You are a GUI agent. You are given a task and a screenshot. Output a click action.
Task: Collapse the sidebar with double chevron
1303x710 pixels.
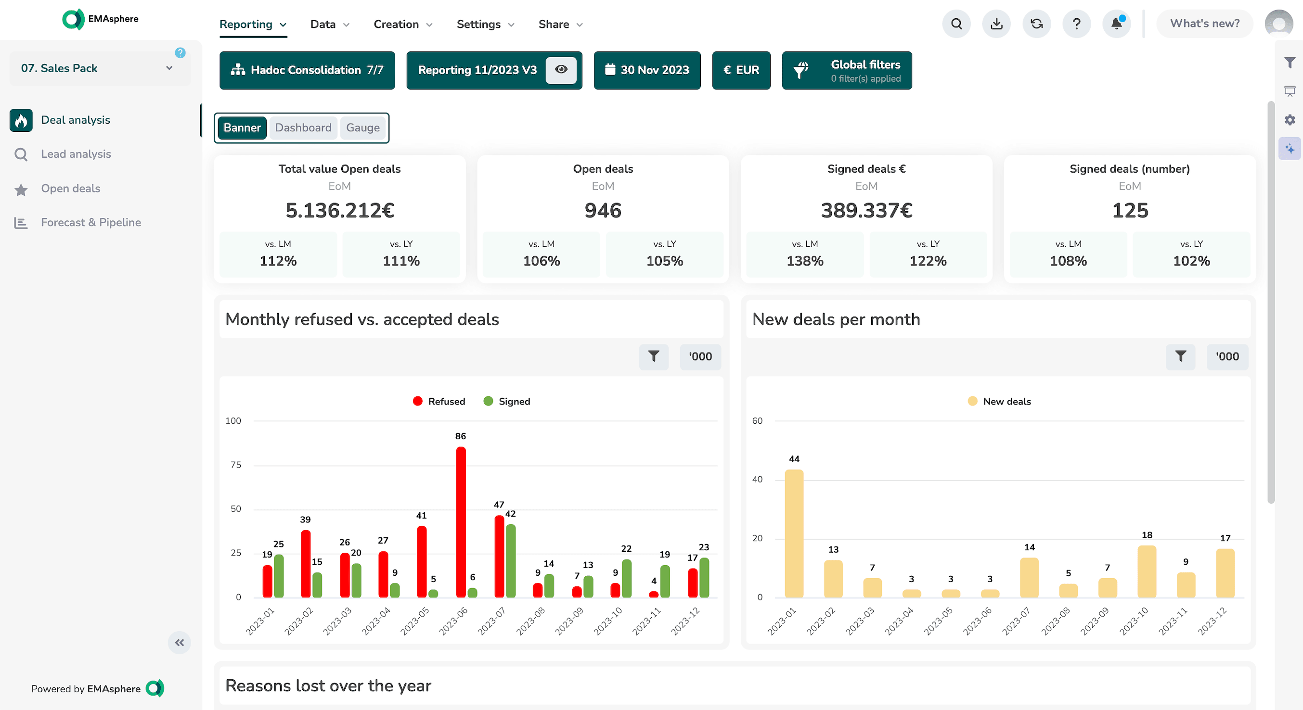(179, 643)
